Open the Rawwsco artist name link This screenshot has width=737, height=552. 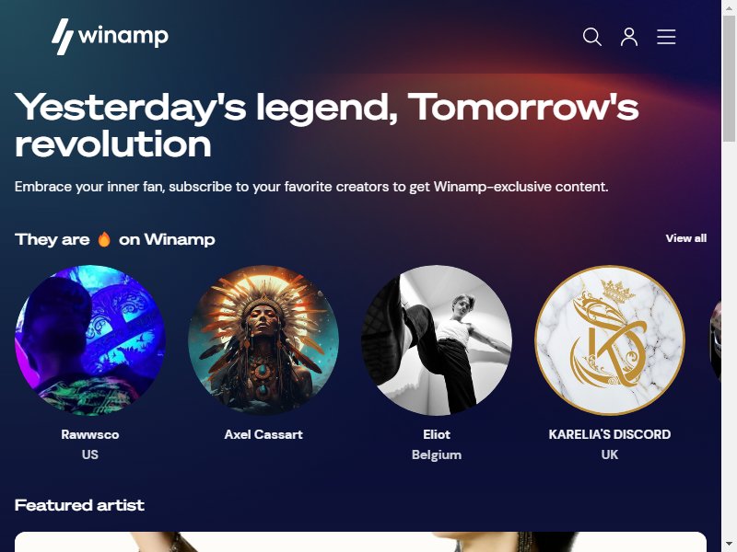89,434
